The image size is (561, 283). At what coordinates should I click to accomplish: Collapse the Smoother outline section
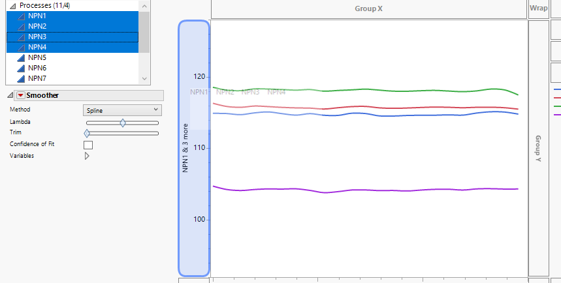coord(10,95)
